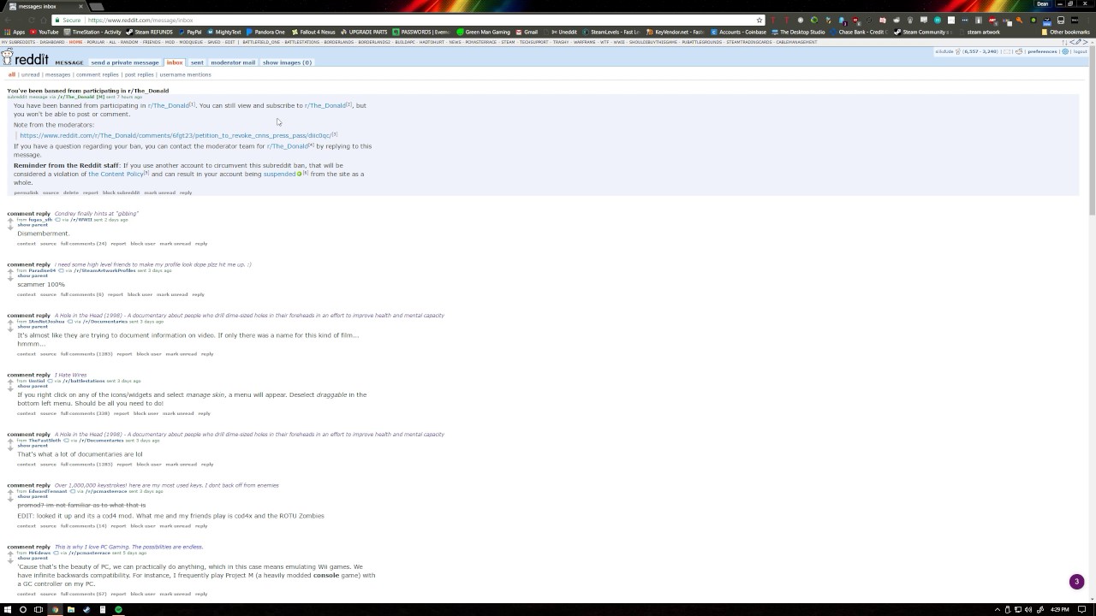
Task: Open preferences link in header
Action: click(x=1042, y=51)
